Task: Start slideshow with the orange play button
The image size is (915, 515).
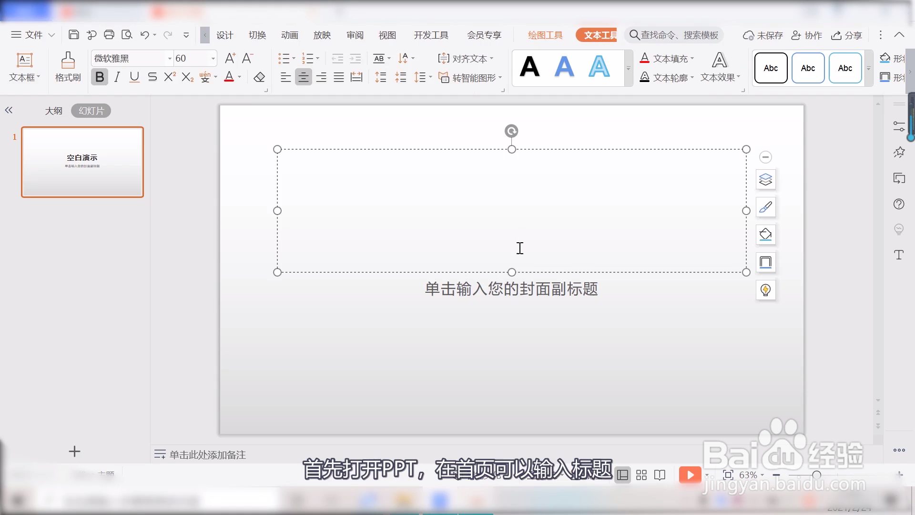Action: (690, 475)
